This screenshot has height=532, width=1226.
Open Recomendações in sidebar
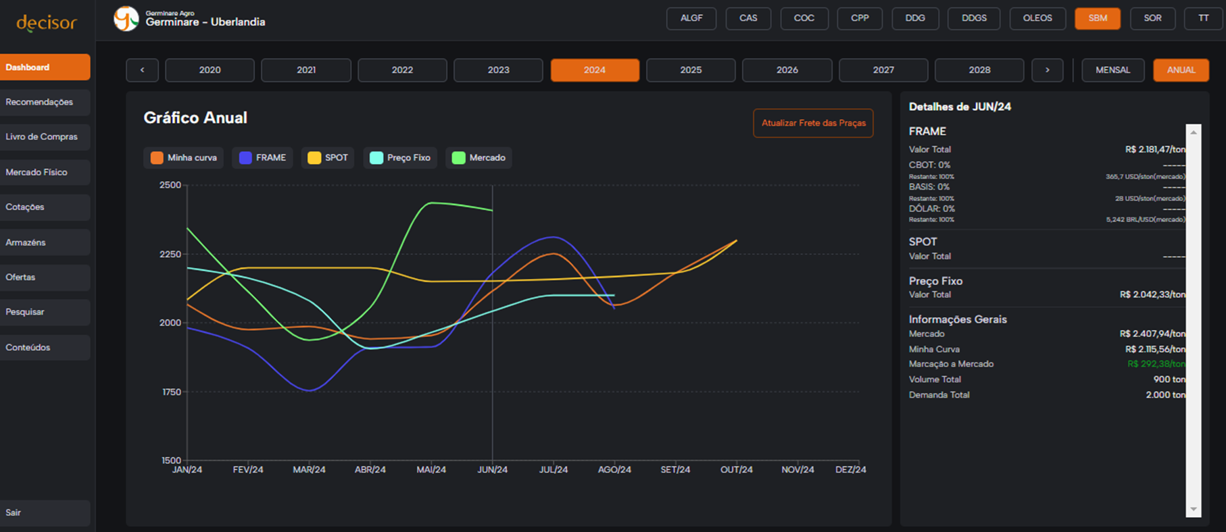[x=45, y=103]
